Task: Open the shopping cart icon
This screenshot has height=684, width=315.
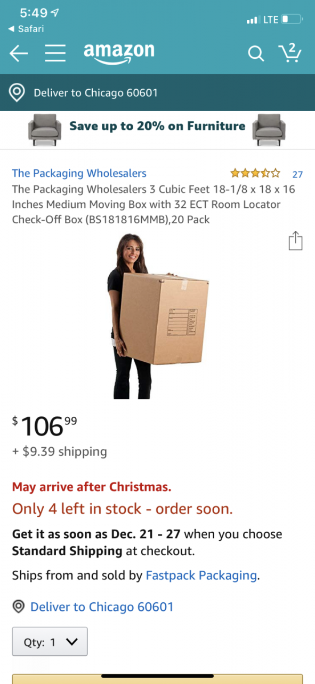Action: [x=290, y=52]
